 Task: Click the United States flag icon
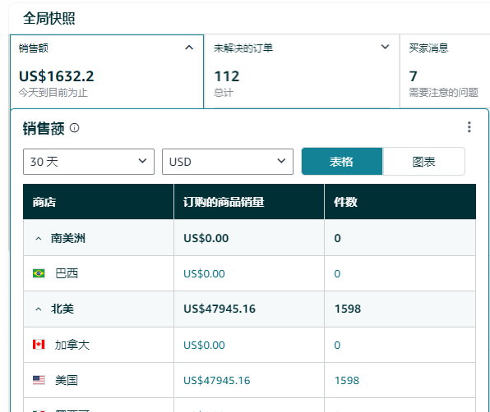(39, 380)
